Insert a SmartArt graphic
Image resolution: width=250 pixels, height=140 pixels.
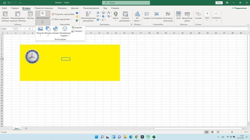pyautogui.click(x=77, y=28)
